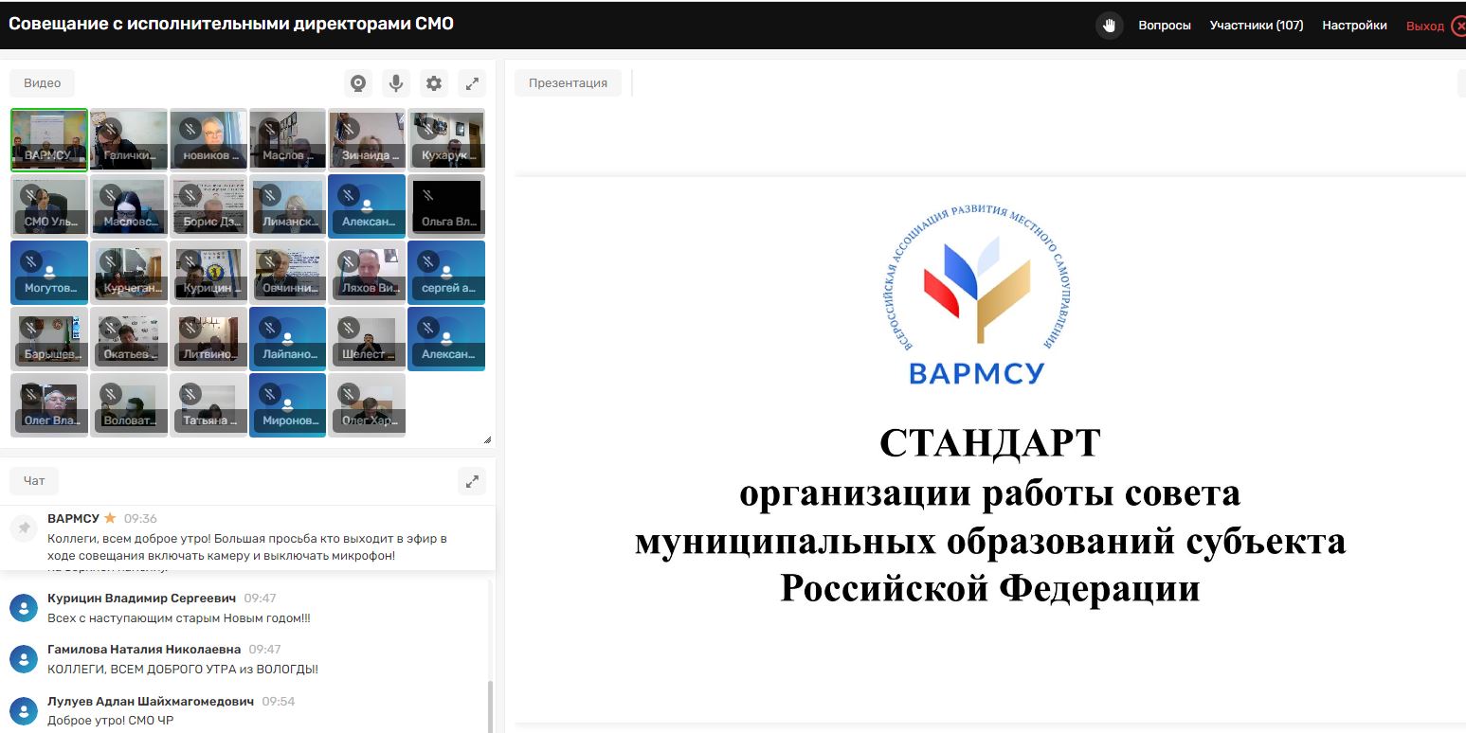Click muted mic icon on Маслов tile
Screen dimensions: 1466x733
click(270, 129)
